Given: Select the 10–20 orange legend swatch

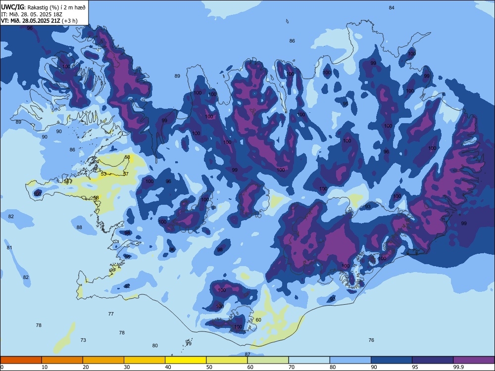Looking at the screenshot, I should (x=62, y=360).
